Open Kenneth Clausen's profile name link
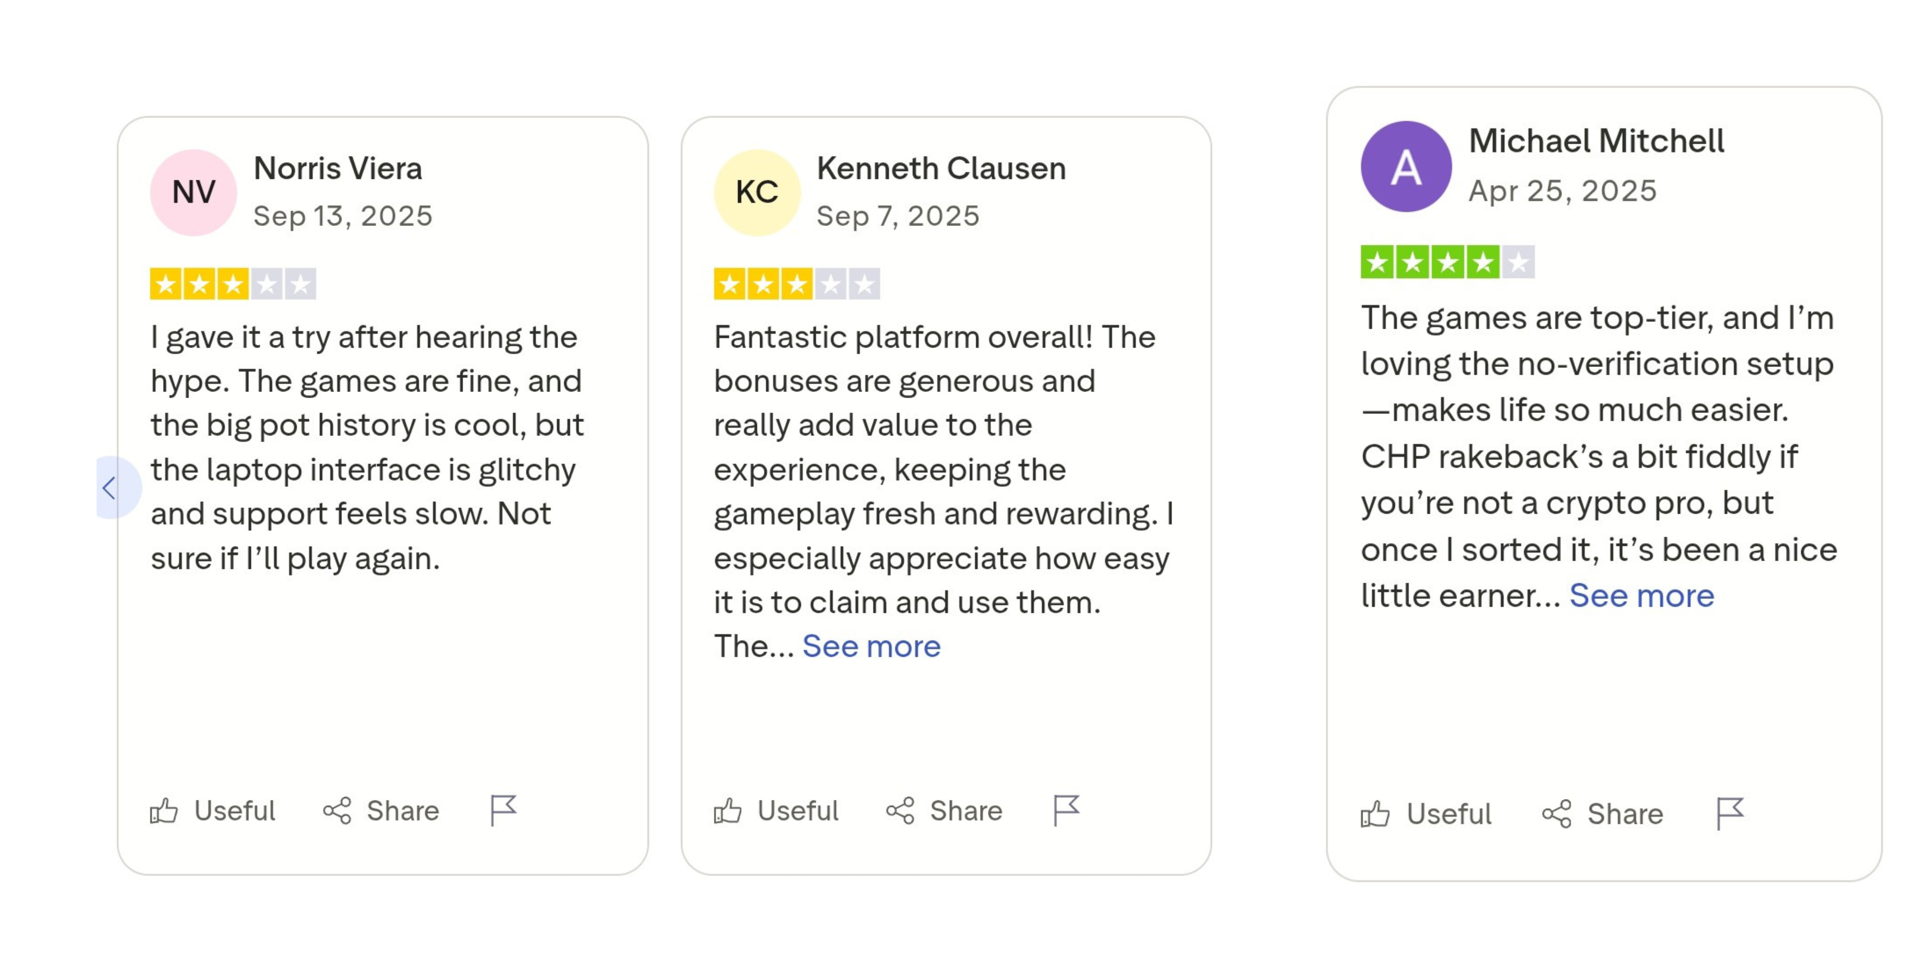The height and width of the screenshot is (966, 1932). pos(940,169)
